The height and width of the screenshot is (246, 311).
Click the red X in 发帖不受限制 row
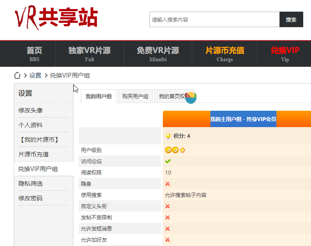[x=168, y=218]
